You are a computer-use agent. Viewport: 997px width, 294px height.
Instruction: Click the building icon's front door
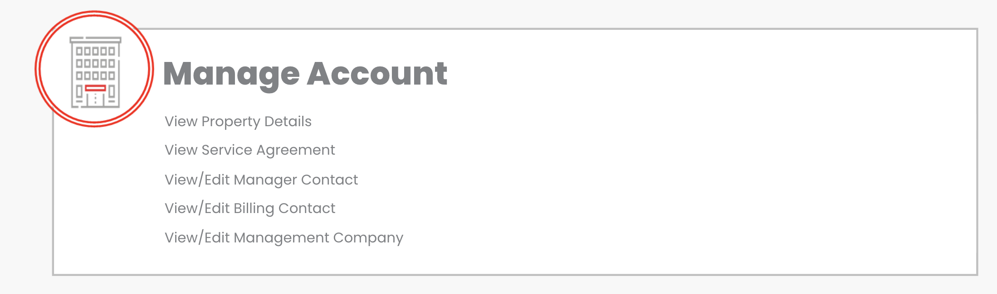[95, 100]
